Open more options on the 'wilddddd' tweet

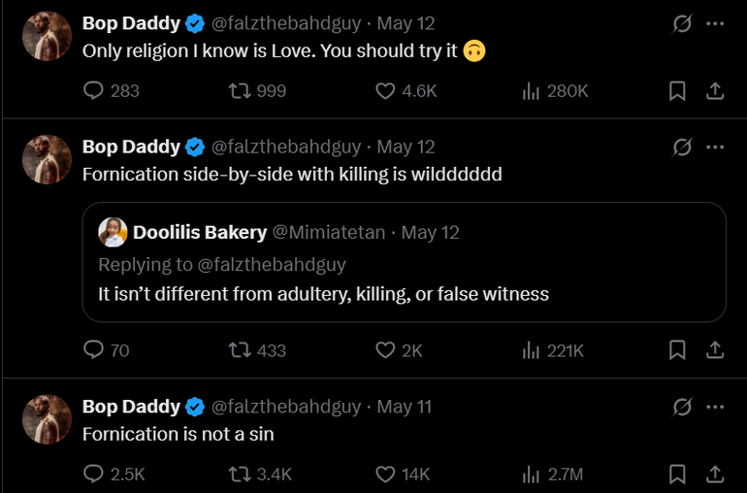click(716, 147)
